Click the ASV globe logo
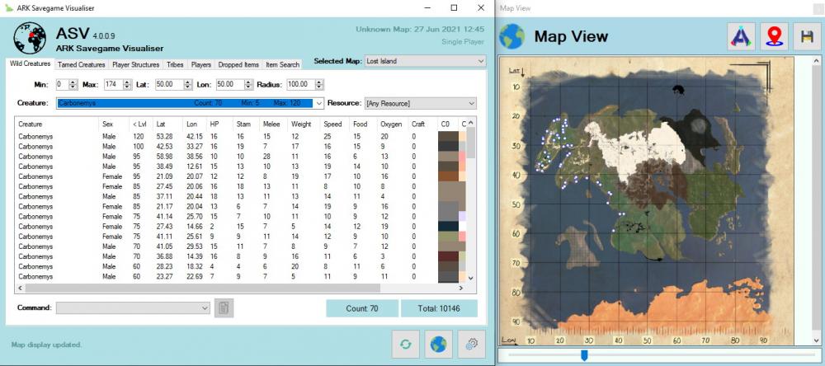Image resolution: width=825 pixels, height=366 pixels. pyautogui.click(x=30, y=38)
